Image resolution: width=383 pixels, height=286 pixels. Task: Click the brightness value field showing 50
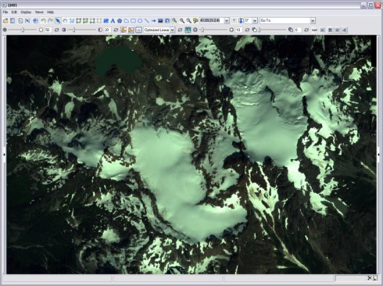48,30
